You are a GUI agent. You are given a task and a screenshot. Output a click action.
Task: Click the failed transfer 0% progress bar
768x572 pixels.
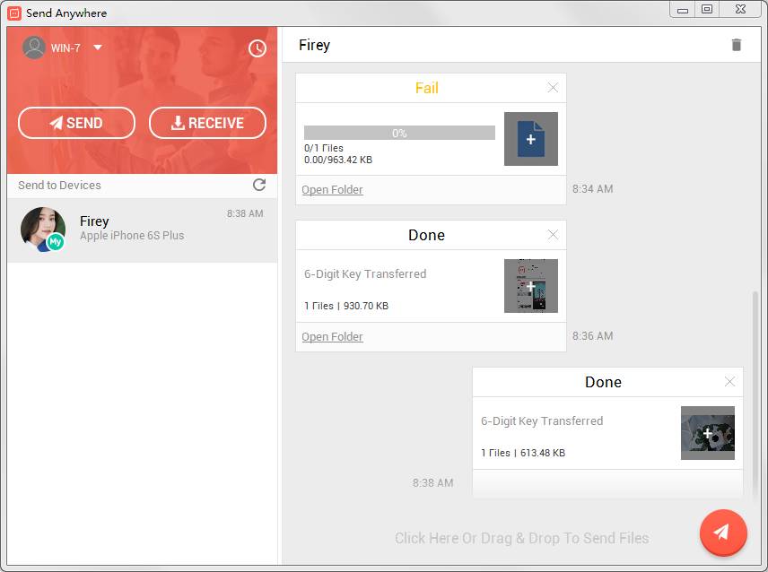tap(399, 133)
